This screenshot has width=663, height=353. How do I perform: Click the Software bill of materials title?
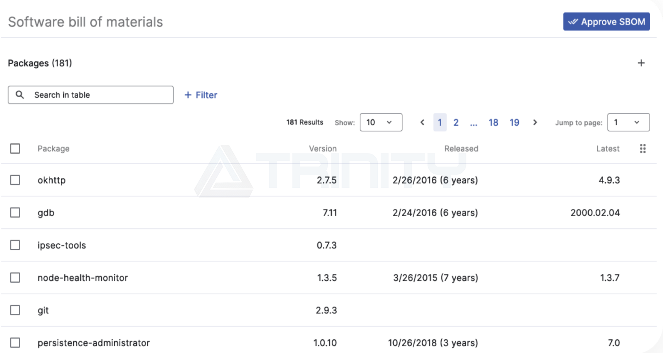[x=85, y=22]
